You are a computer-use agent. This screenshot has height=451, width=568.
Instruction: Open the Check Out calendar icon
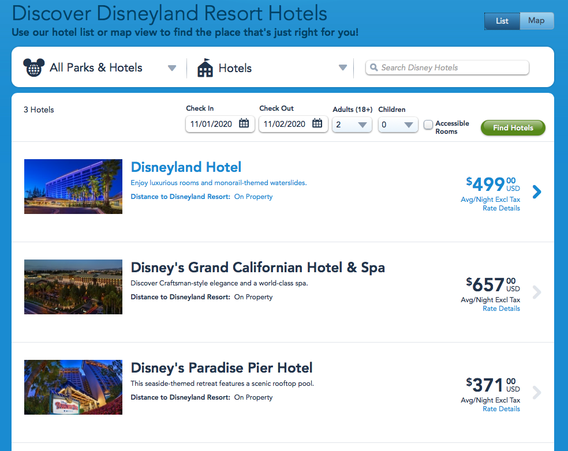317,123
